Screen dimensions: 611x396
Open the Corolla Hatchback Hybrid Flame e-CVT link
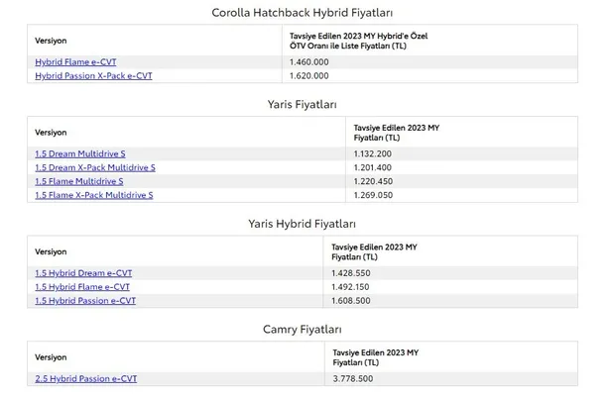point(76,61)
